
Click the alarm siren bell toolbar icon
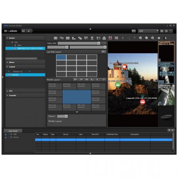pyautogui.click(x=92, y=38)
